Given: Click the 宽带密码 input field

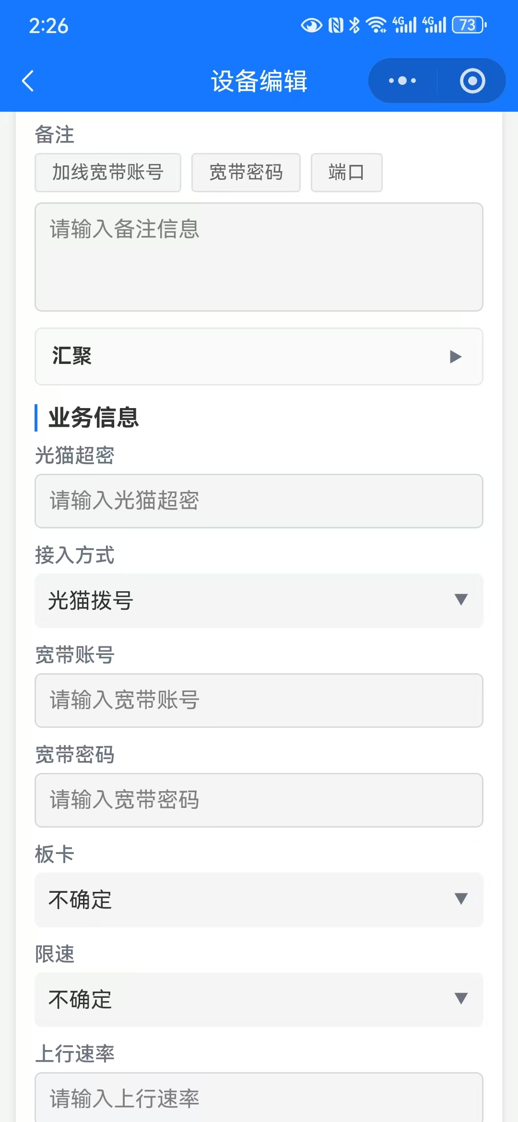Looking at the screenshot, I should coord(259,800).
